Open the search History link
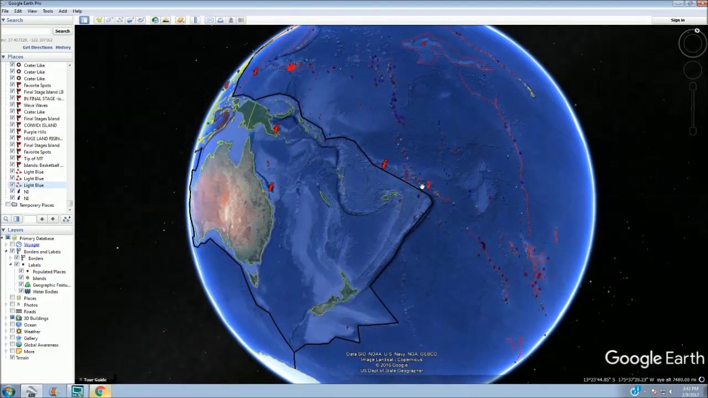Image resolution: width=708 pixels, height=398 pixels. click(63, 47)
